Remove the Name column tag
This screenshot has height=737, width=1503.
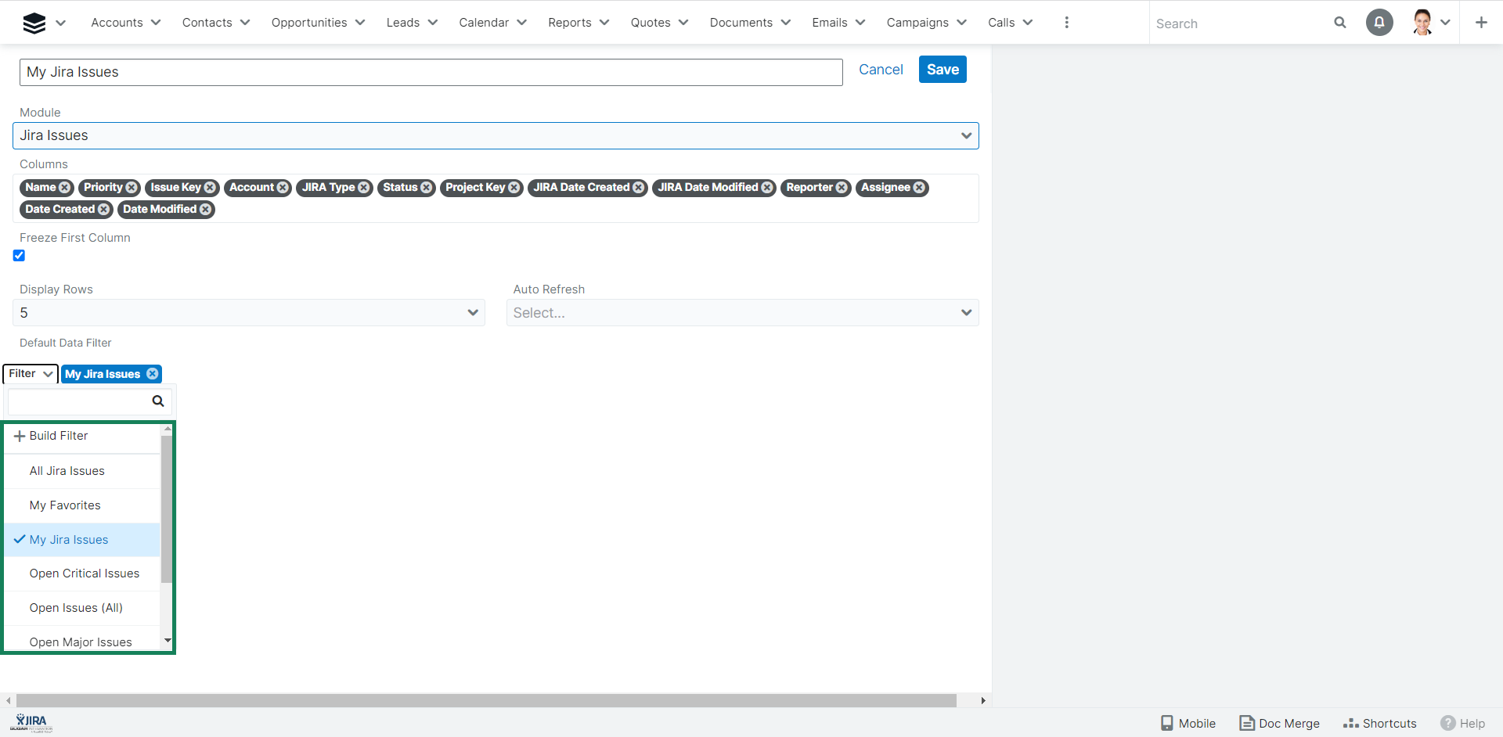click(x=65, y=188)
